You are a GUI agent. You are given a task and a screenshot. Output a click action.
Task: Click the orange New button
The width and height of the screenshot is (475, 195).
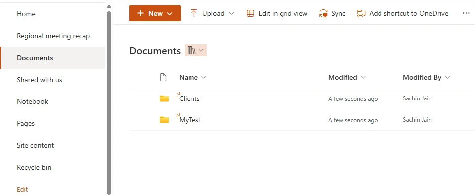(155, 13)
